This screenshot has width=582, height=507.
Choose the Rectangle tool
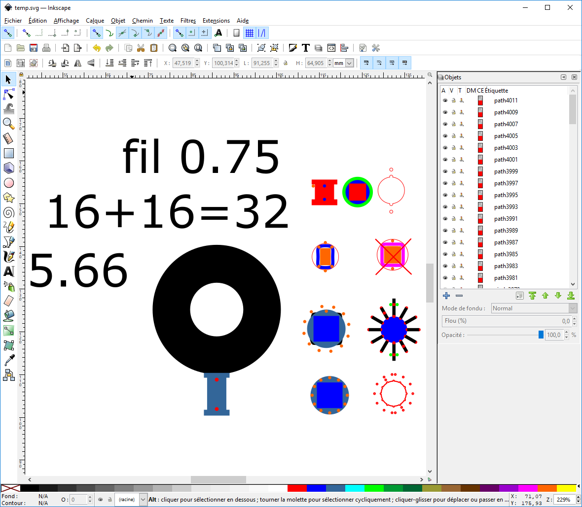pyautogui.click(x=8, y=153)
